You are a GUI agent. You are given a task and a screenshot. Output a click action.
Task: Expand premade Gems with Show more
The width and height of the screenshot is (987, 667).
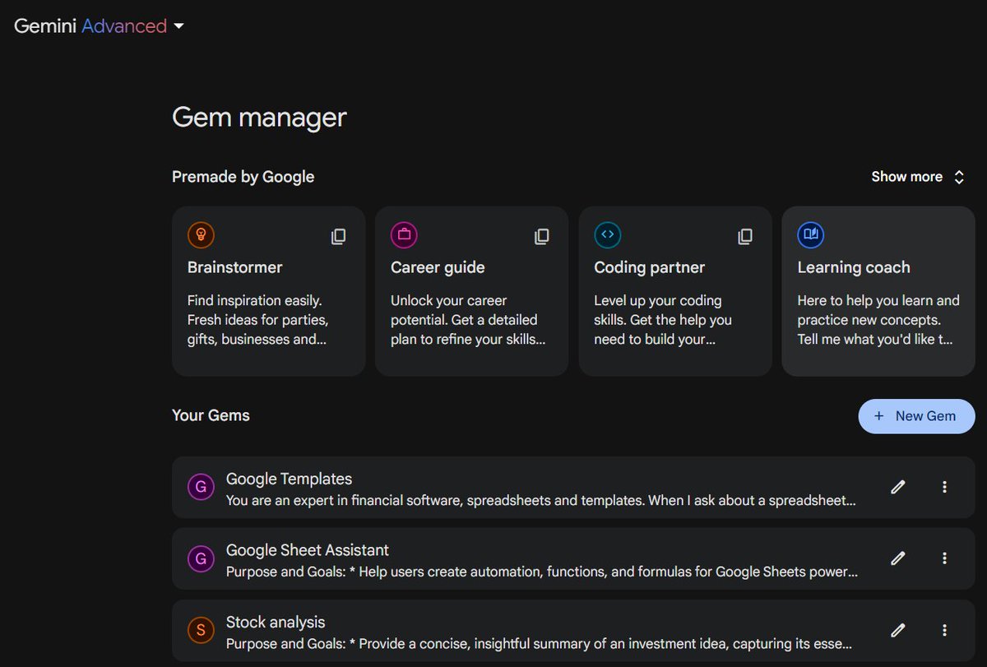click(917, 177)
